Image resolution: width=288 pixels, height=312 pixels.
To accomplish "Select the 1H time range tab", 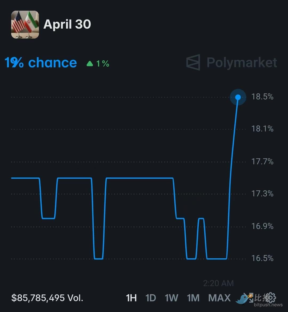I will [131, 298].
